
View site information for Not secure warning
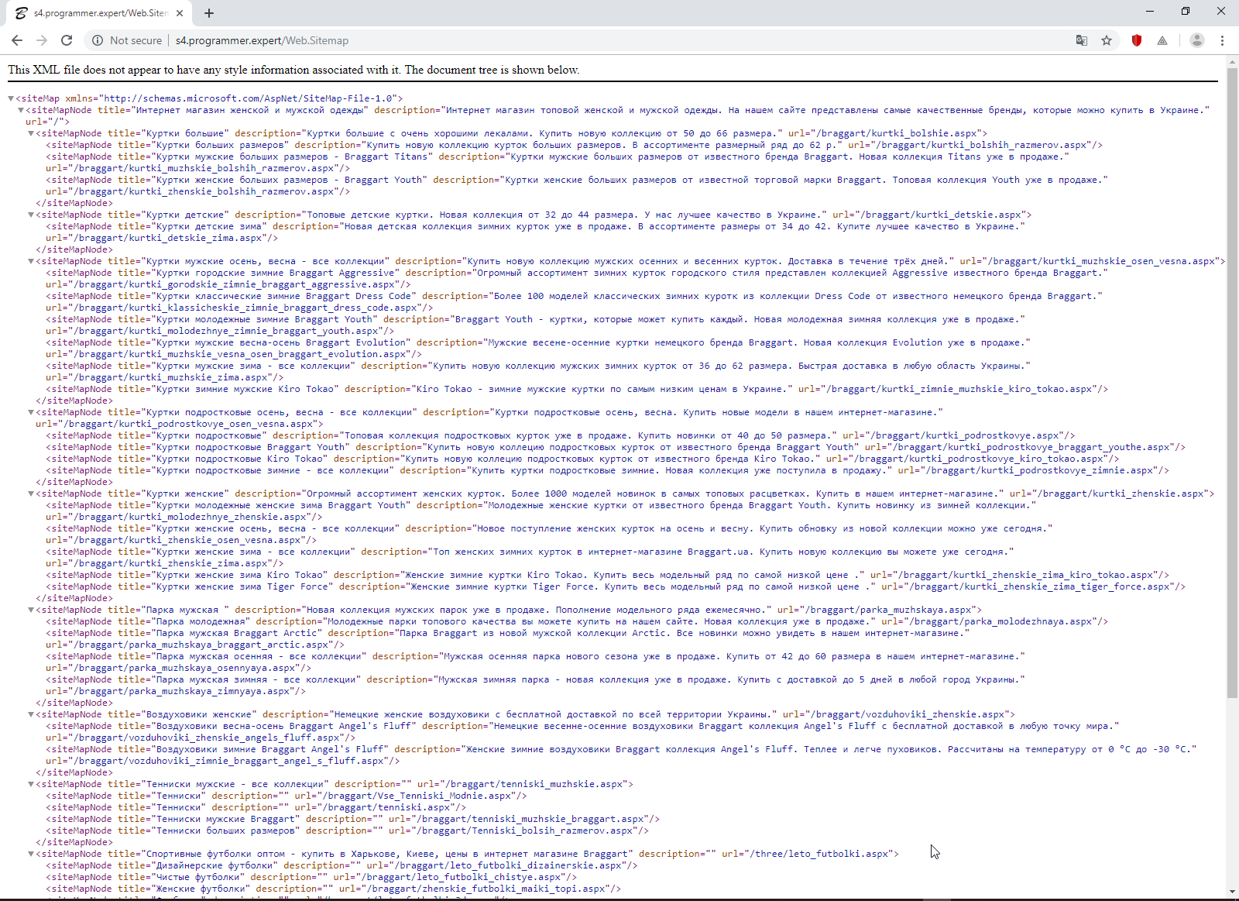pyautogui.click(x=128, y=40)
